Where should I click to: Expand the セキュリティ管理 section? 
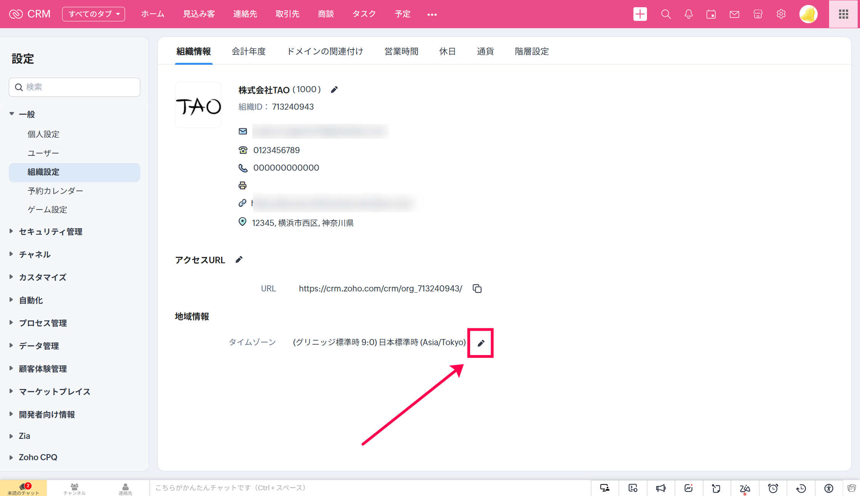pyautogui.click(x=50, y=231)
